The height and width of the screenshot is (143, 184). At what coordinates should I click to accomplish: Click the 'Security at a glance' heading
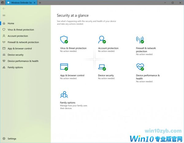tap(73, 15)
